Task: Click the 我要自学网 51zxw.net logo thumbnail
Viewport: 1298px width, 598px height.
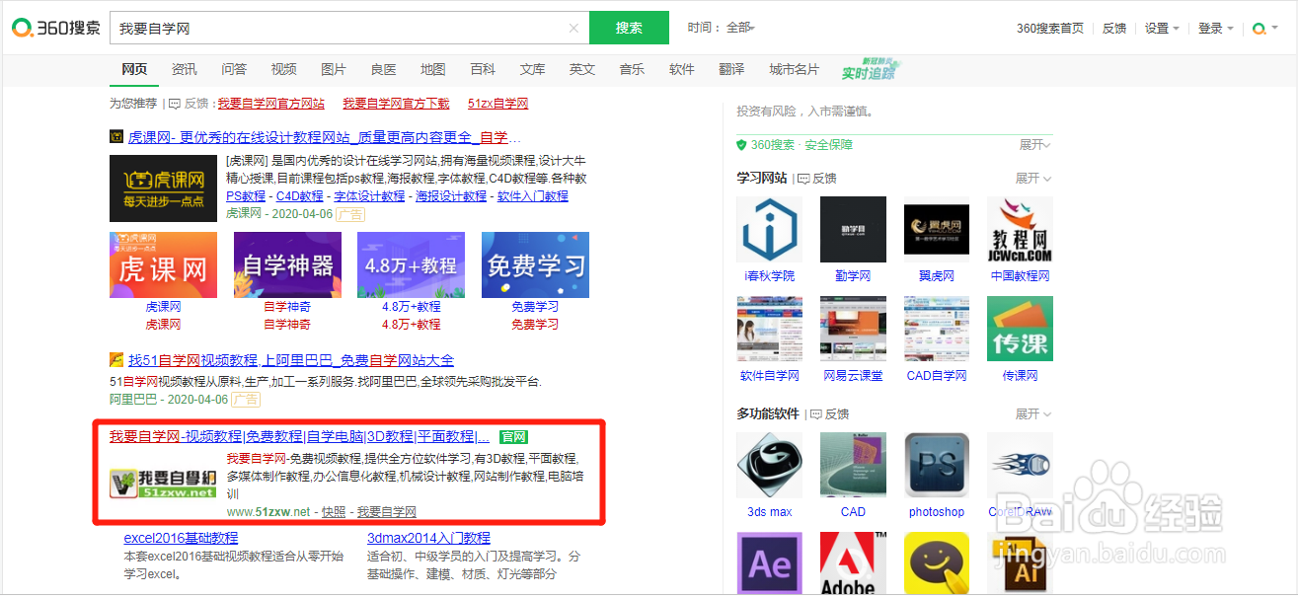Action: click(164, 484)
